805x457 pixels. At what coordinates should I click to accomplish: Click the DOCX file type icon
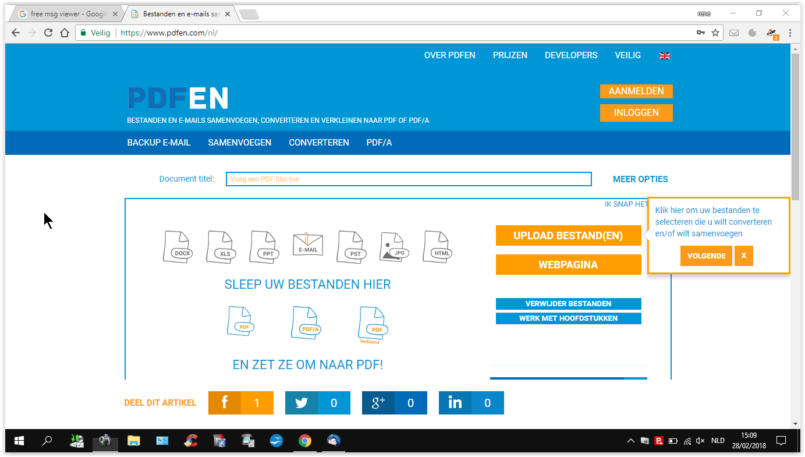click(177, 247)
